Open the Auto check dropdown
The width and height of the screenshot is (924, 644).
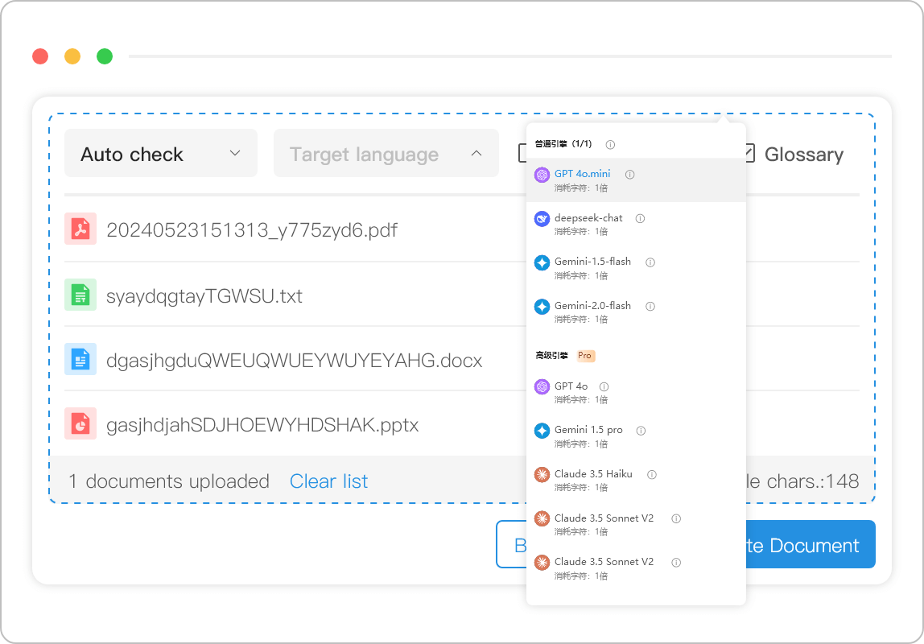click(x=161, y=153)
